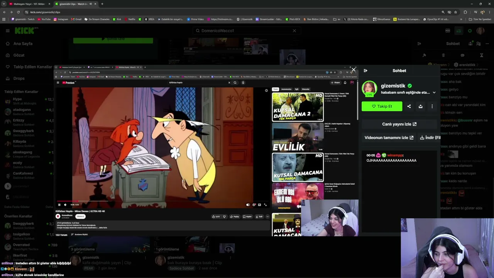The width and height of the screenshot is (494, 278).
Task: Open the Prime Video bookmark
Action: point(195,19)
